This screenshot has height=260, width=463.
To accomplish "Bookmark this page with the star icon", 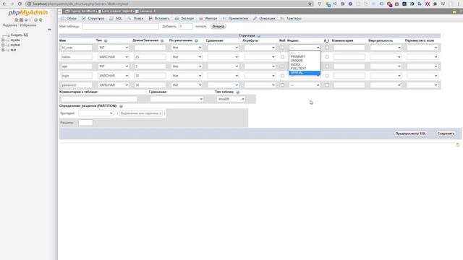I will coord(310,4).
